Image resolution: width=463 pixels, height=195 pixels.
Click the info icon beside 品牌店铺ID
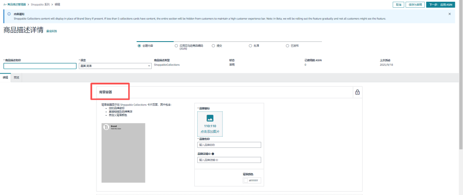tap(213, 153)
